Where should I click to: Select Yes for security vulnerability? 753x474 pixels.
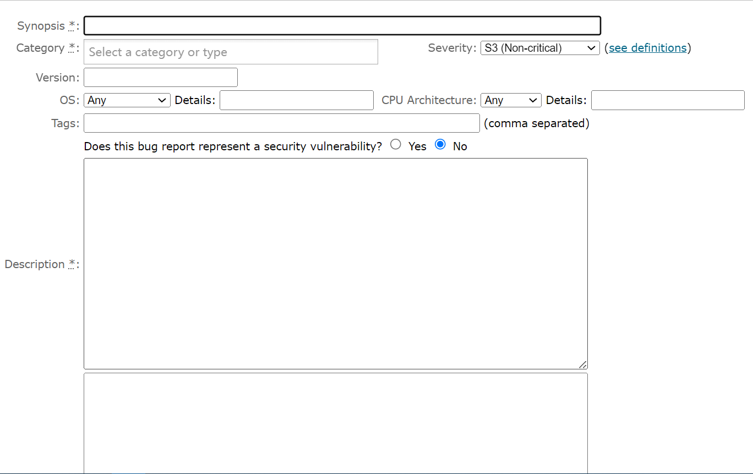coord(396,145)
